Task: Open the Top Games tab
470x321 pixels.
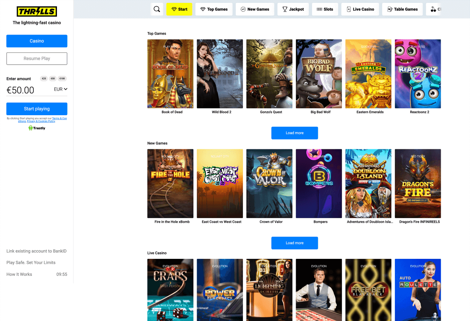Action: [214, 9]
